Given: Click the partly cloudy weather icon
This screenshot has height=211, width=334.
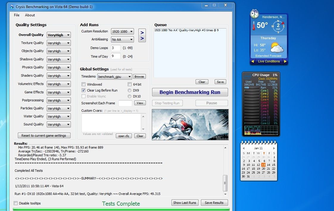Looking at the screenshot, I should (277, 48).
